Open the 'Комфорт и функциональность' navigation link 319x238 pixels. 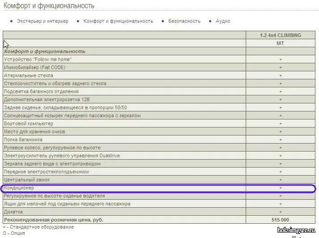click(x=118, y=21)
